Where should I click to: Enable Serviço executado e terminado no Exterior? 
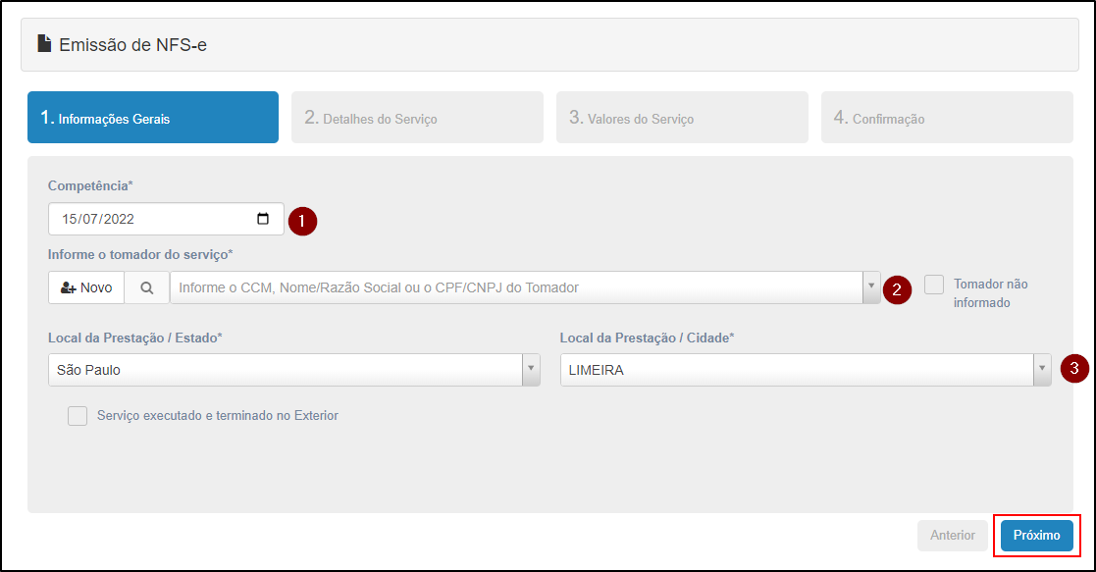78,416
